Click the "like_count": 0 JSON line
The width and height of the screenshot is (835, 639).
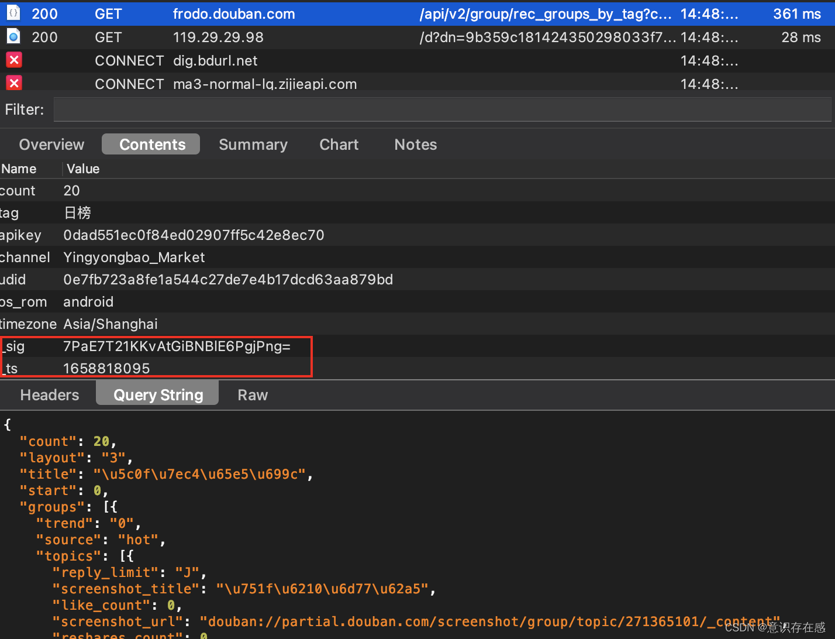point(117,605)
